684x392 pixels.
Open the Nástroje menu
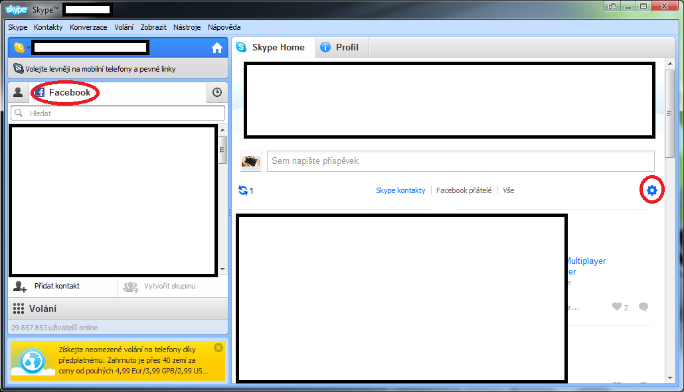click(187, 27)
